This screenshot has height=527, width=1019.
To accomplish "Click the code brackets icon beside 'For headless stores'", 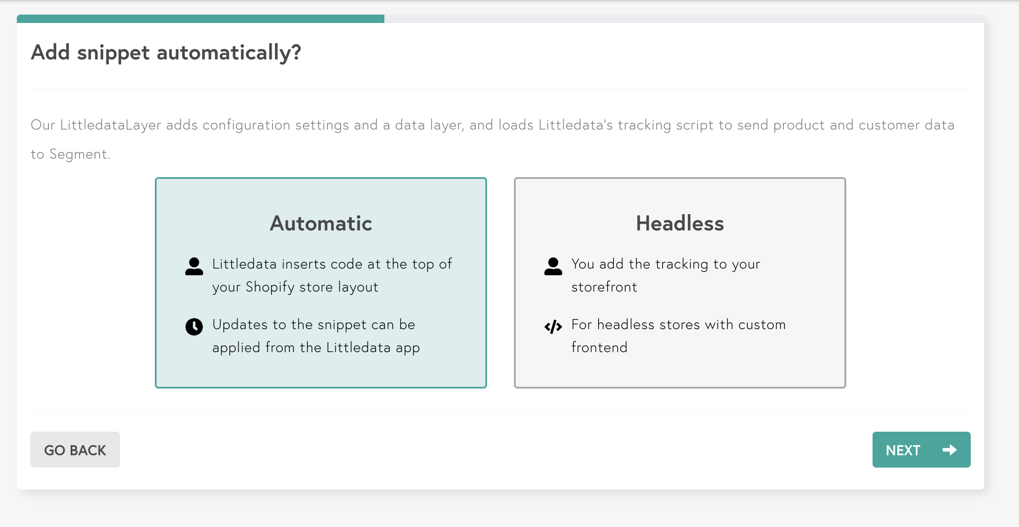I will pos(553,326).
